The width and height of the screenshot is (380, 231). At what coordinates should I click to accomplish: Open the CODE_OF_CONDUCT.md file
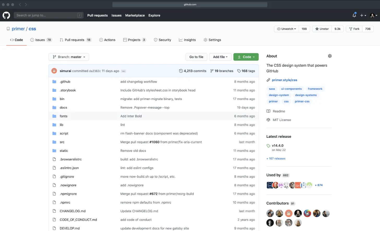[x=78, y=220]
